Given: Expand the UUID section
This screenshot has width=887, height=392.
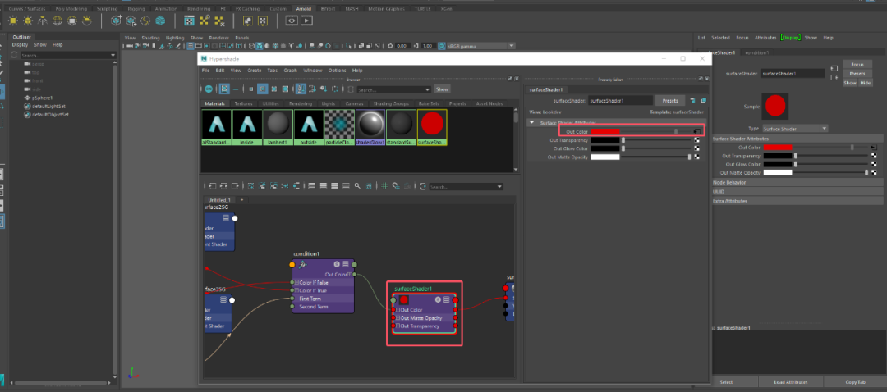Looking at the screenshot, I should [797, 191].
